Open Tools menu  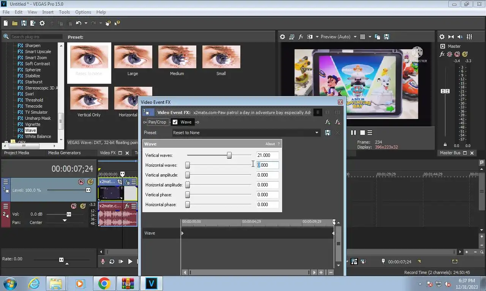(64, 12)
